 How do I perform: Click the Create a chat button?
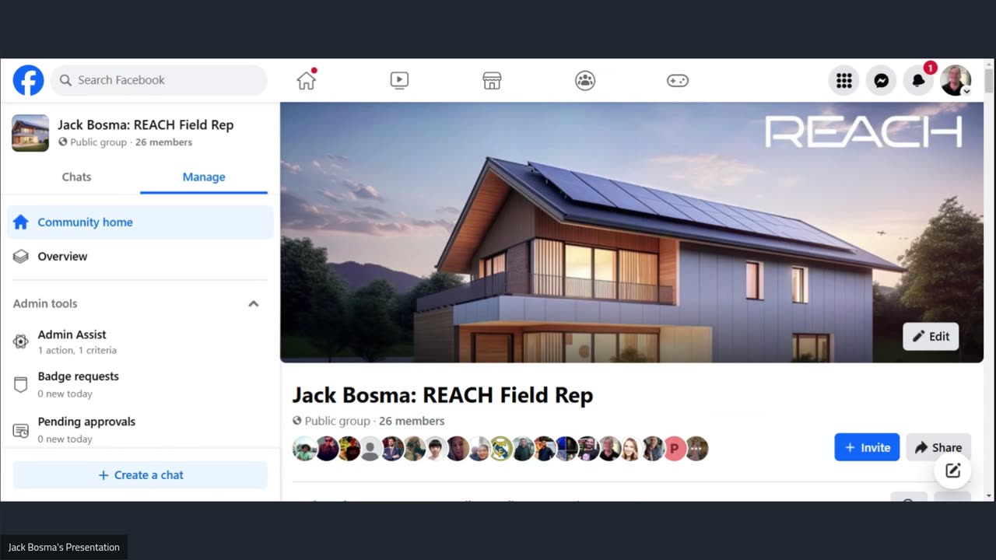(x=140, y=475)
